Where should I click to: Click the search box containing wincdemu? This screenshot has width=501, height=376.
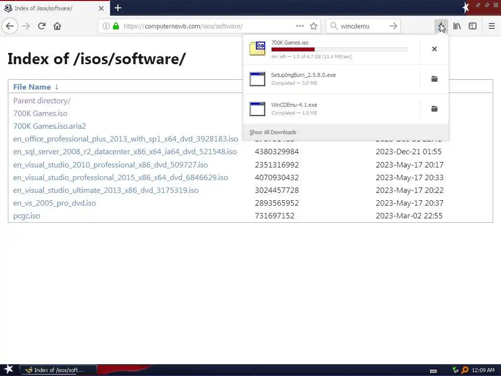(363, 26)
